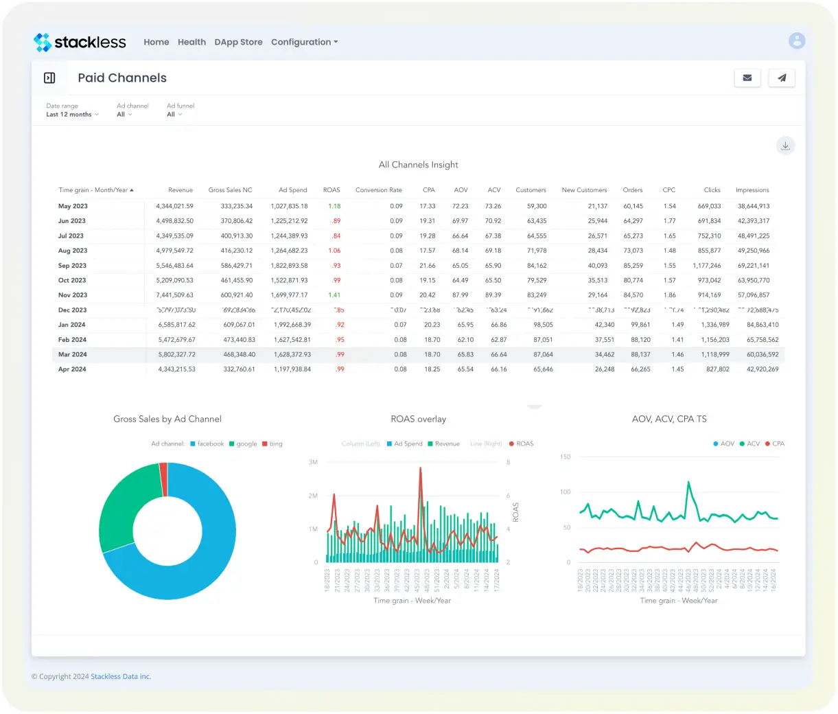
Task: Sort by Time grain Month/Year arrow
Action: pos(132,190)
